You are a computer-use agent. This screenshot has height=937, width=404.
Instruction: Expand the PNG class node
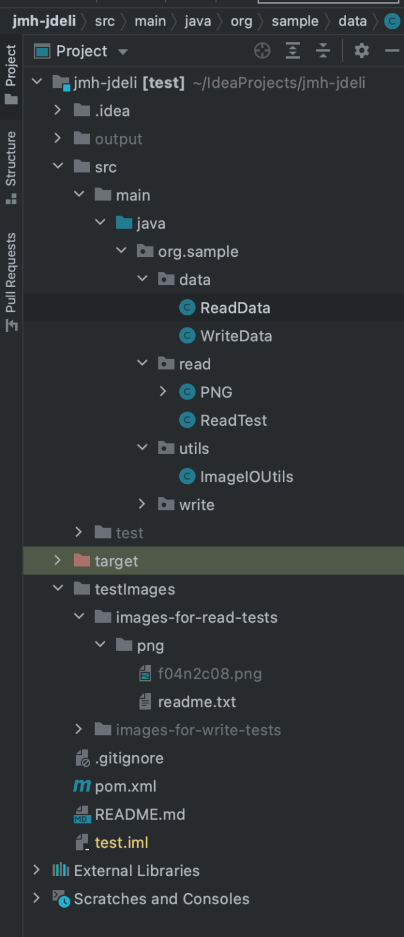coord(163,392)
